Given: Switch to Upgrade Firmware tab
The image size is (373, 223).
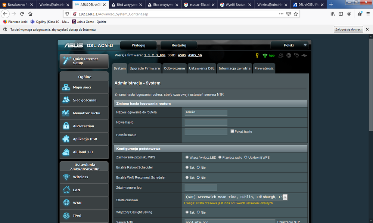Looking at the screenshot, I should point(144,68).
